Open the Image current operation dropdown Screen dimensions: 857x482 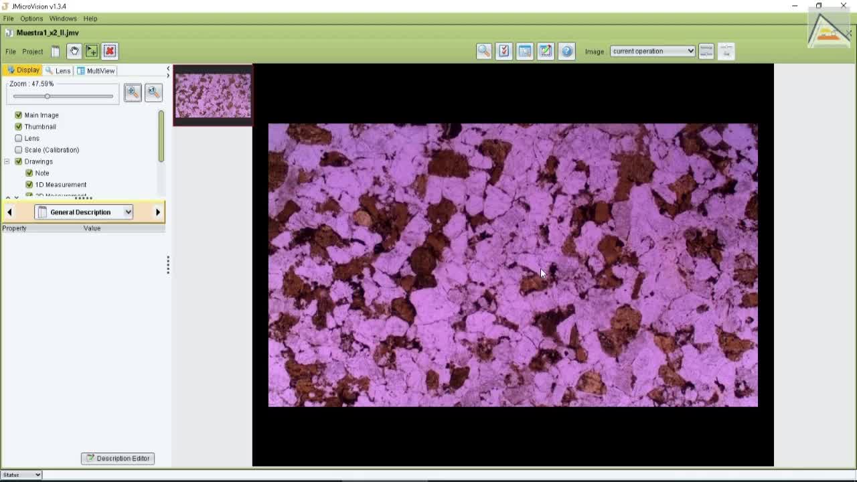[x=653, y=51]
